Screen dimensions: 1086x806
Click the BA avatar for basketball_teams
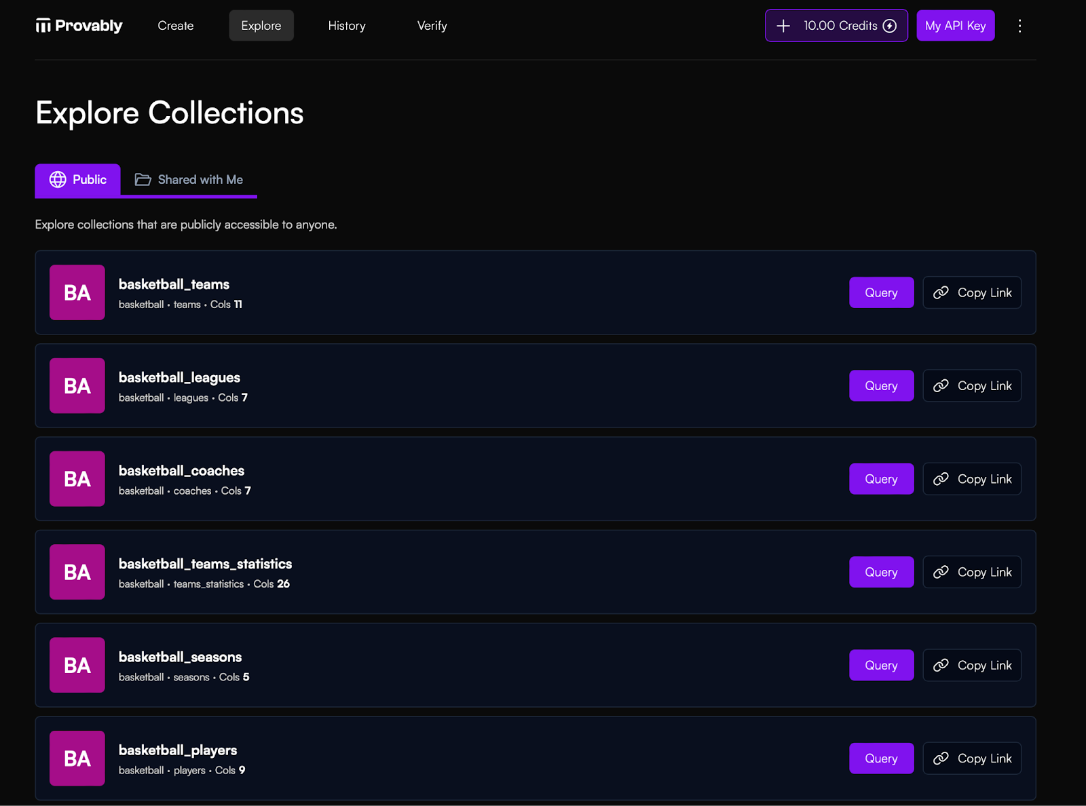(x=77, y=292)
